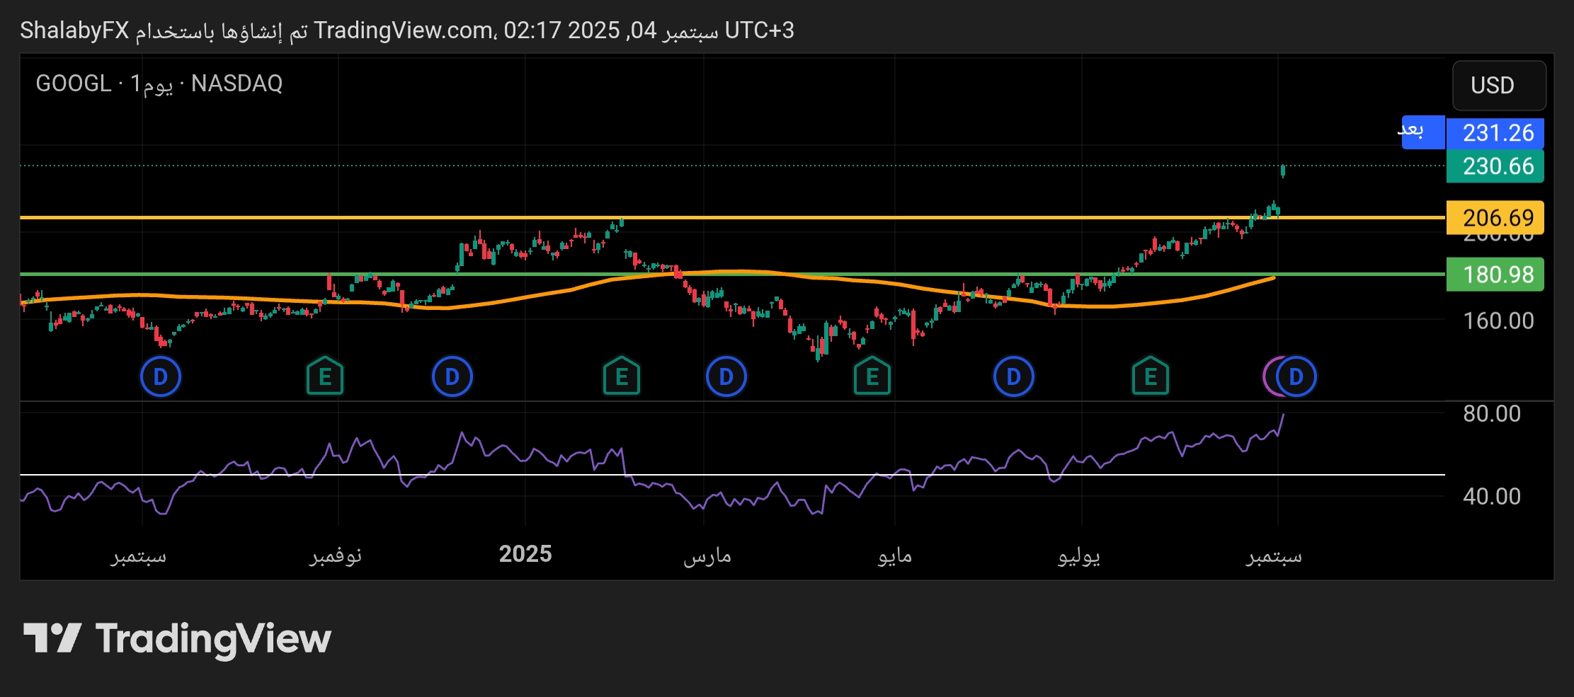The height and width of the screenshot is (697, 1574).
Task: Select the green 180.98 horizontal line label
Action: point(1495,275)
